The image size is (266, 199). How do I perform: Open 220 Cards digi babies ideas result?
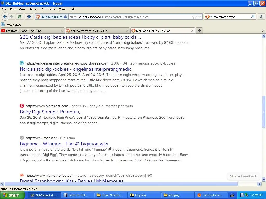(x=80, y=37)
